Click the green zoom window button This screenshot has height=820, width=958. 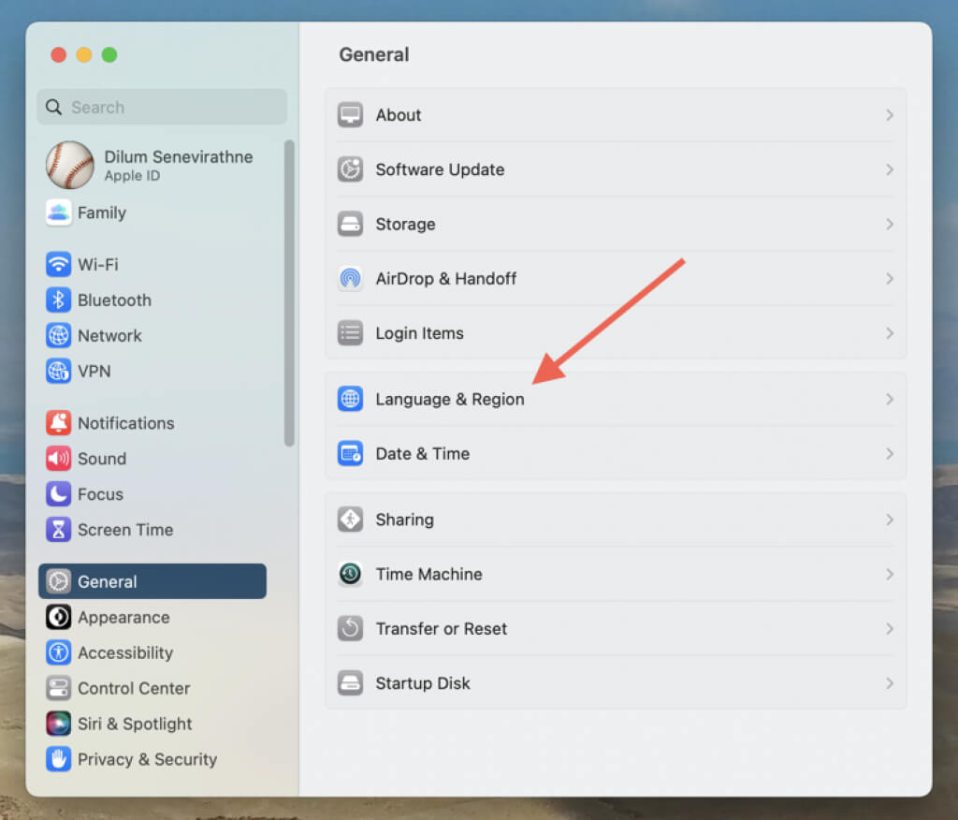point(109,55)
